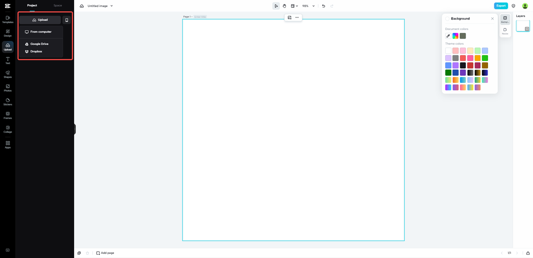
Task: Pick the solid black theme swatch
Action: [x=463, y=65]
